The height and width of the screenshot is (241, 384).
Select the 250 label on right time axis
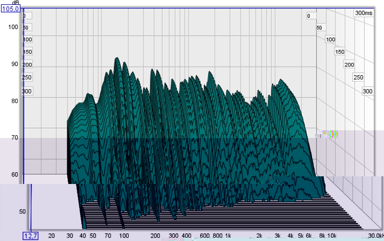[x=358, y=78]
